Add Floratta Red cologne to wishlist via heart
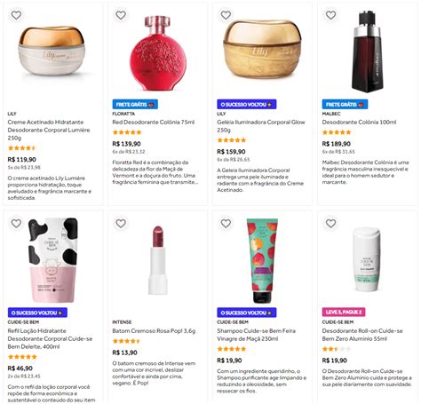Image resolution: width=421 pixels, height=404 pixels. [121, 15]
